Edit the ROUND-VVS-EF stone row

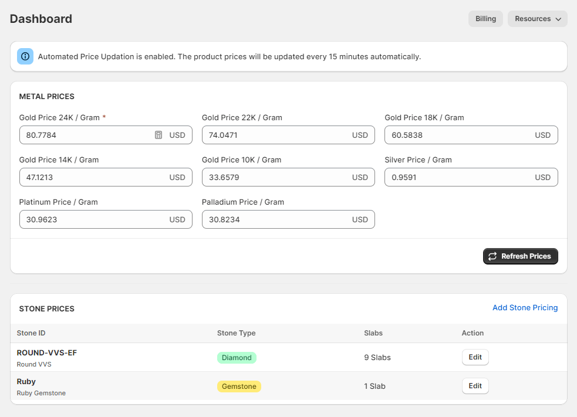pyautogui.click(x=475, y=357)
